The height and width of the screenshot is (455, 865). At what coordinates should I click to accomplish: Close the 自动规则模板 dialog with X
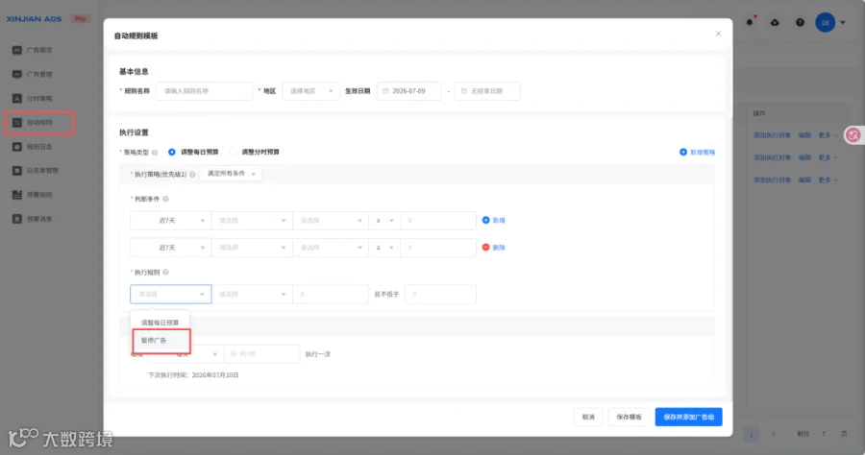pos(718,34)
